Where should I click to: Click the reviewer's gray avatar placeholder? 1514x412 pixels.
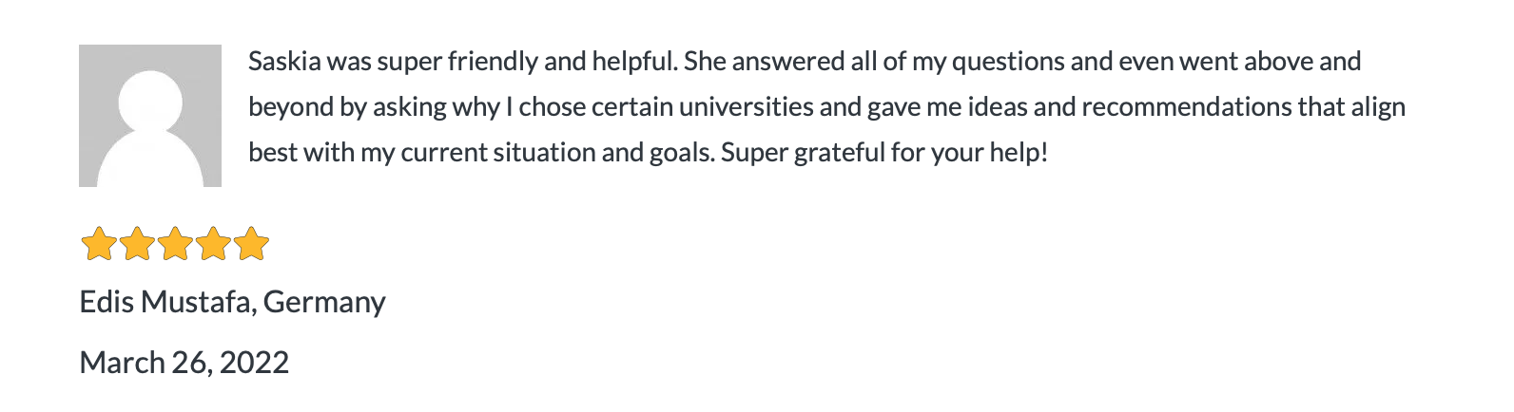[150, 116]
